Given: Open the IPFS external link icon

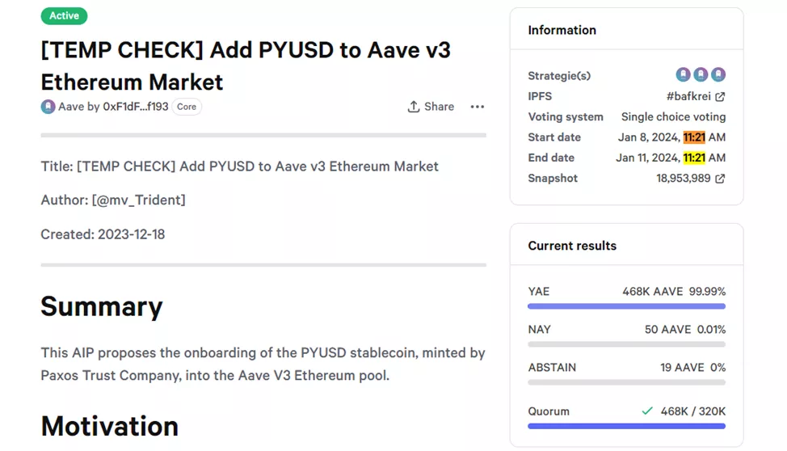Looking at the screenshot, I should pos(720,96).
